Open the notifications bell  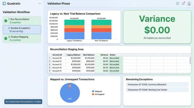pos(183,3)
